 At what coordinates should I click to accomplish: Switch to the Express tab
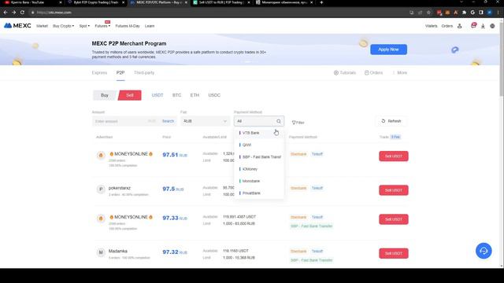[99, 73]
